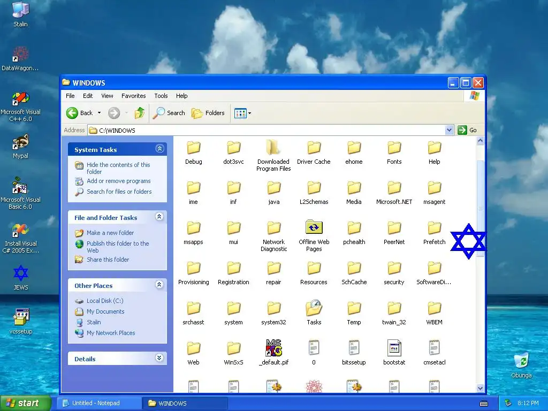
Task: Click the scrollbar down arrow
Action: [x=480, y=389]
